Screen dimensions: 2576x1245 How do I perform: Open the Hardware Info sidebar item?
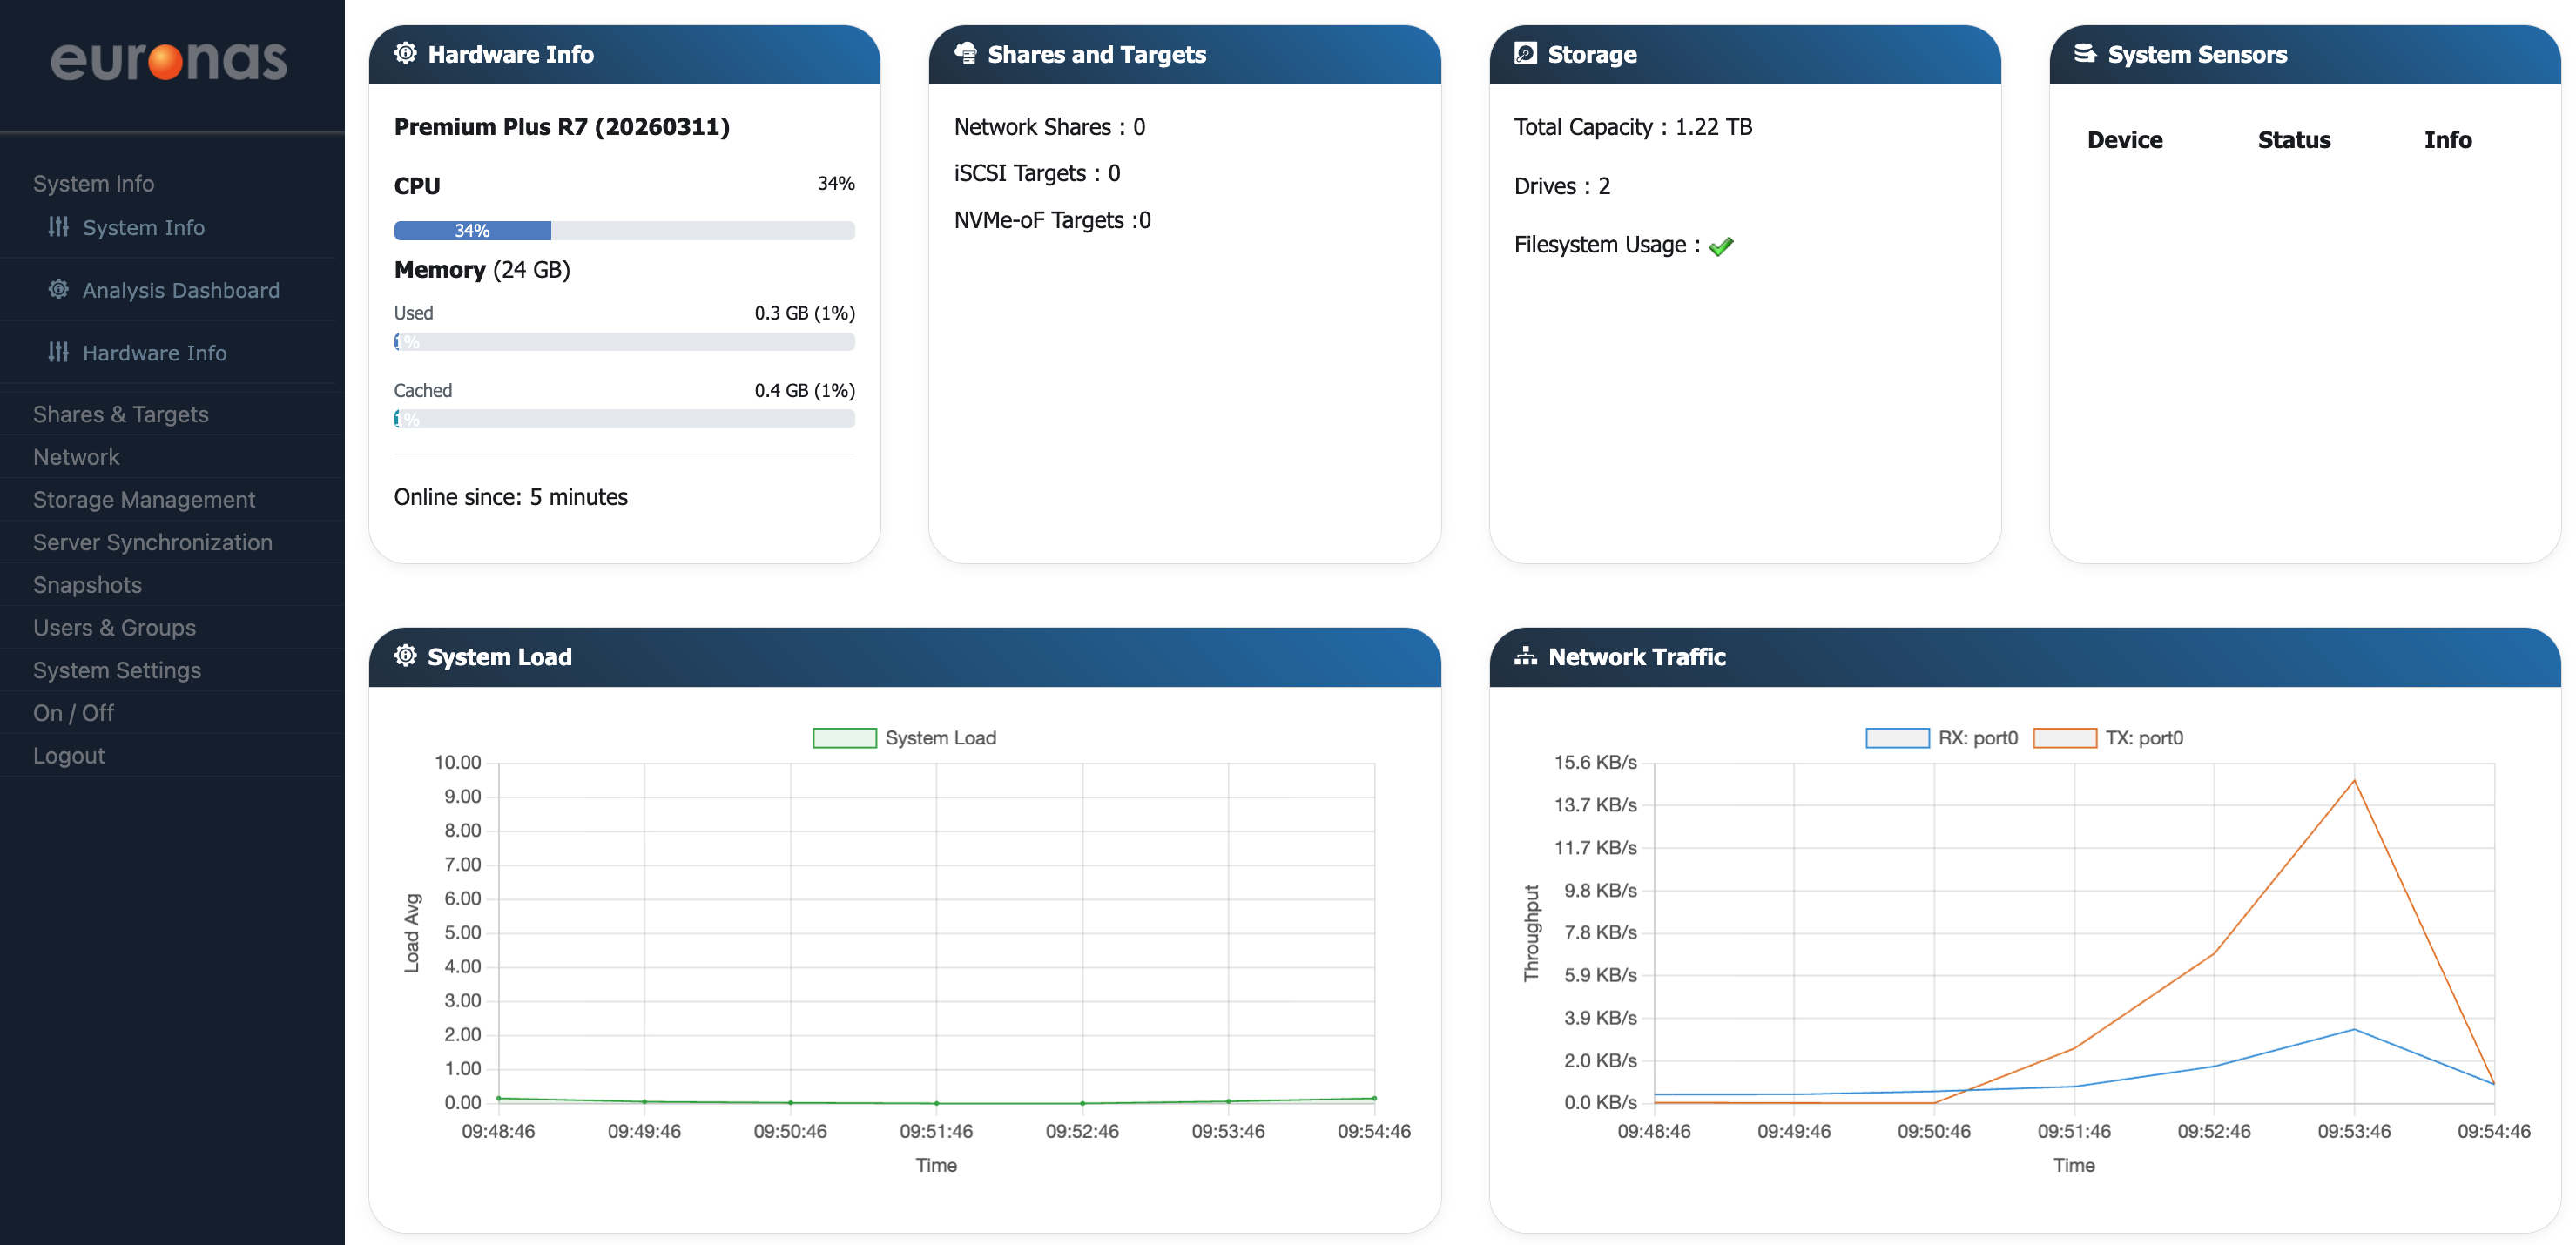click(x=154, y=353)
